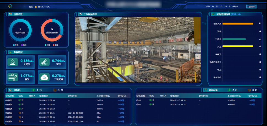
Task: Select the 设备总览 panel title
Action: [x=18, y=14]
